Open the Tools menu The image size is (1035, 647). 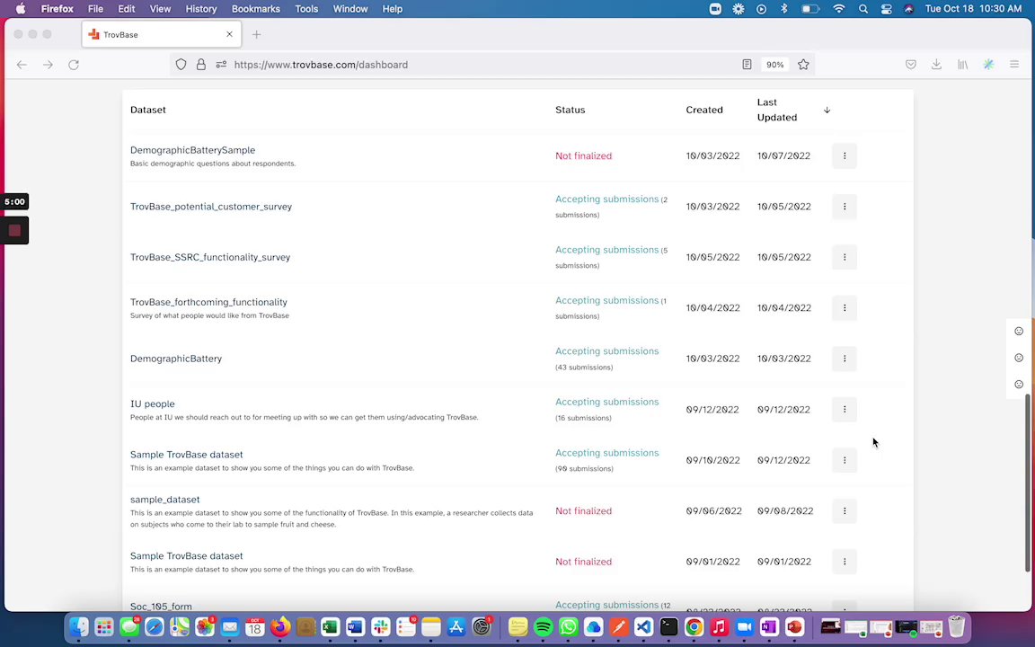[x=306, y=9]
